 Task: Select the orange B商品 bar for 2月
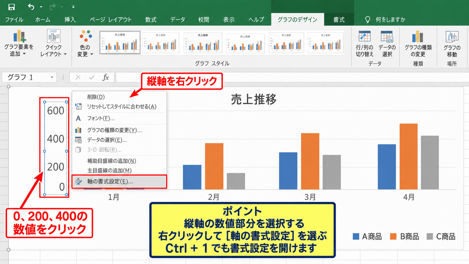pyautogui.click(x=214, y=166)
